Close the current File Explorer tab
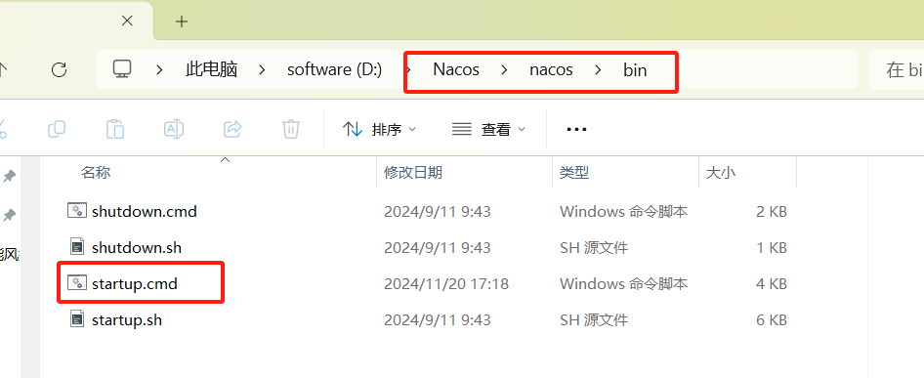Viewport: 924px width, 378px height. pos(127,21)
